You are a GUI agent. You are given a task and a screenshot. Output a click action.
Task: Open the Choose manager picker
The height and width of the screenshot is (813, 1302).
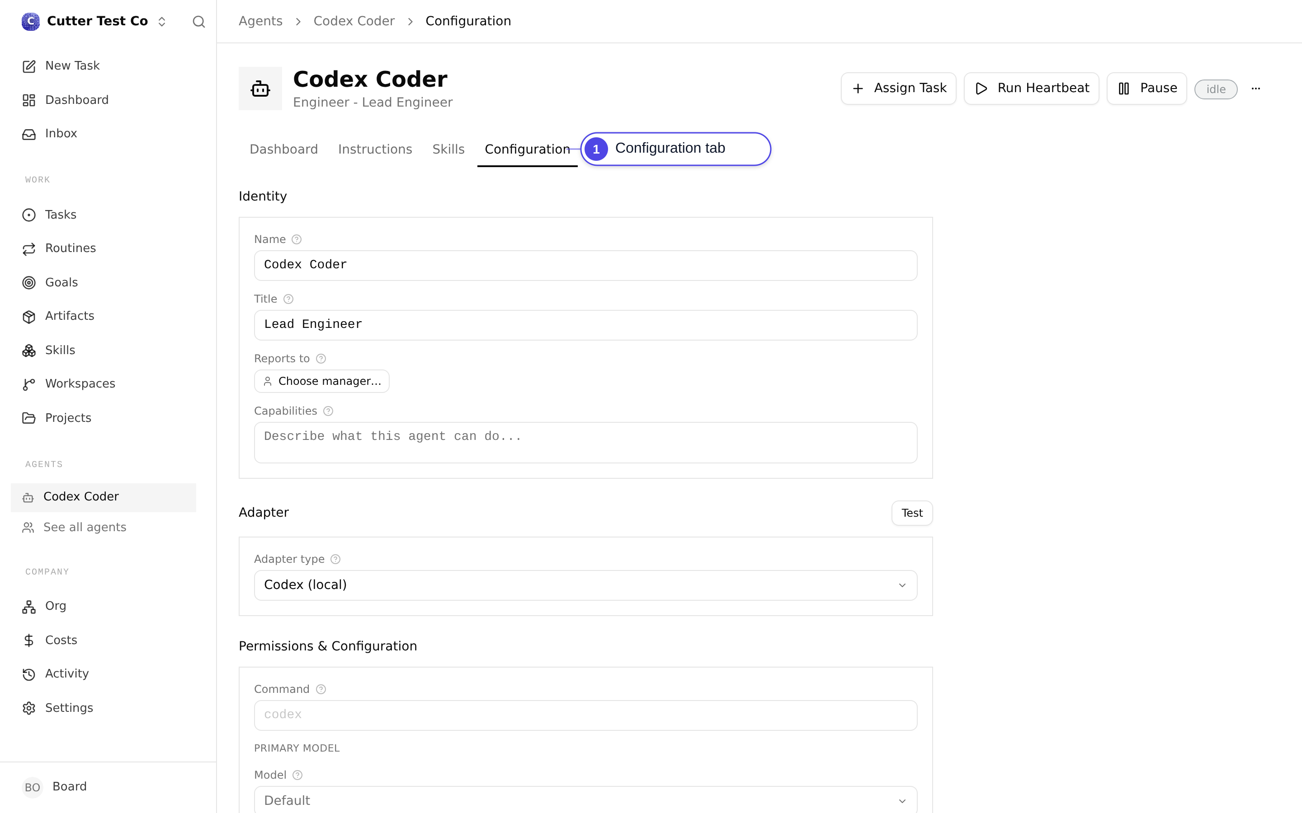point(322,381)
